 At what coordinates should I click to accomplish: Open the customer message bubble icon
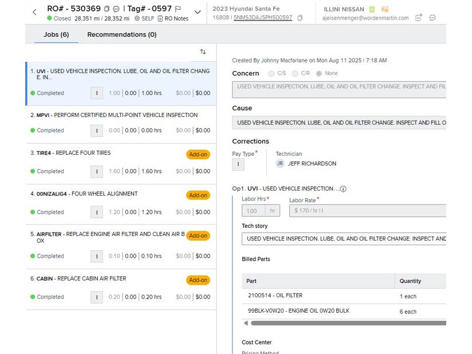point(432,18)
